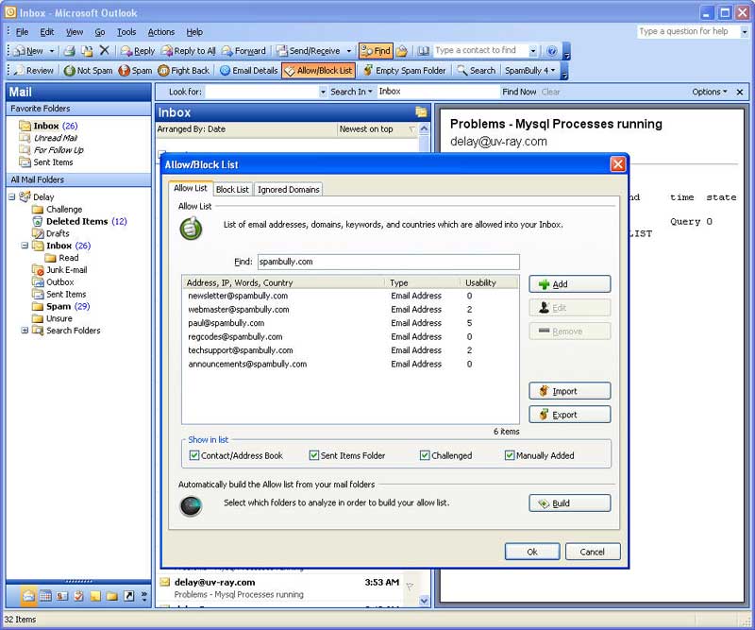Open the New button dropdown arrow

(x=52, y=51)
